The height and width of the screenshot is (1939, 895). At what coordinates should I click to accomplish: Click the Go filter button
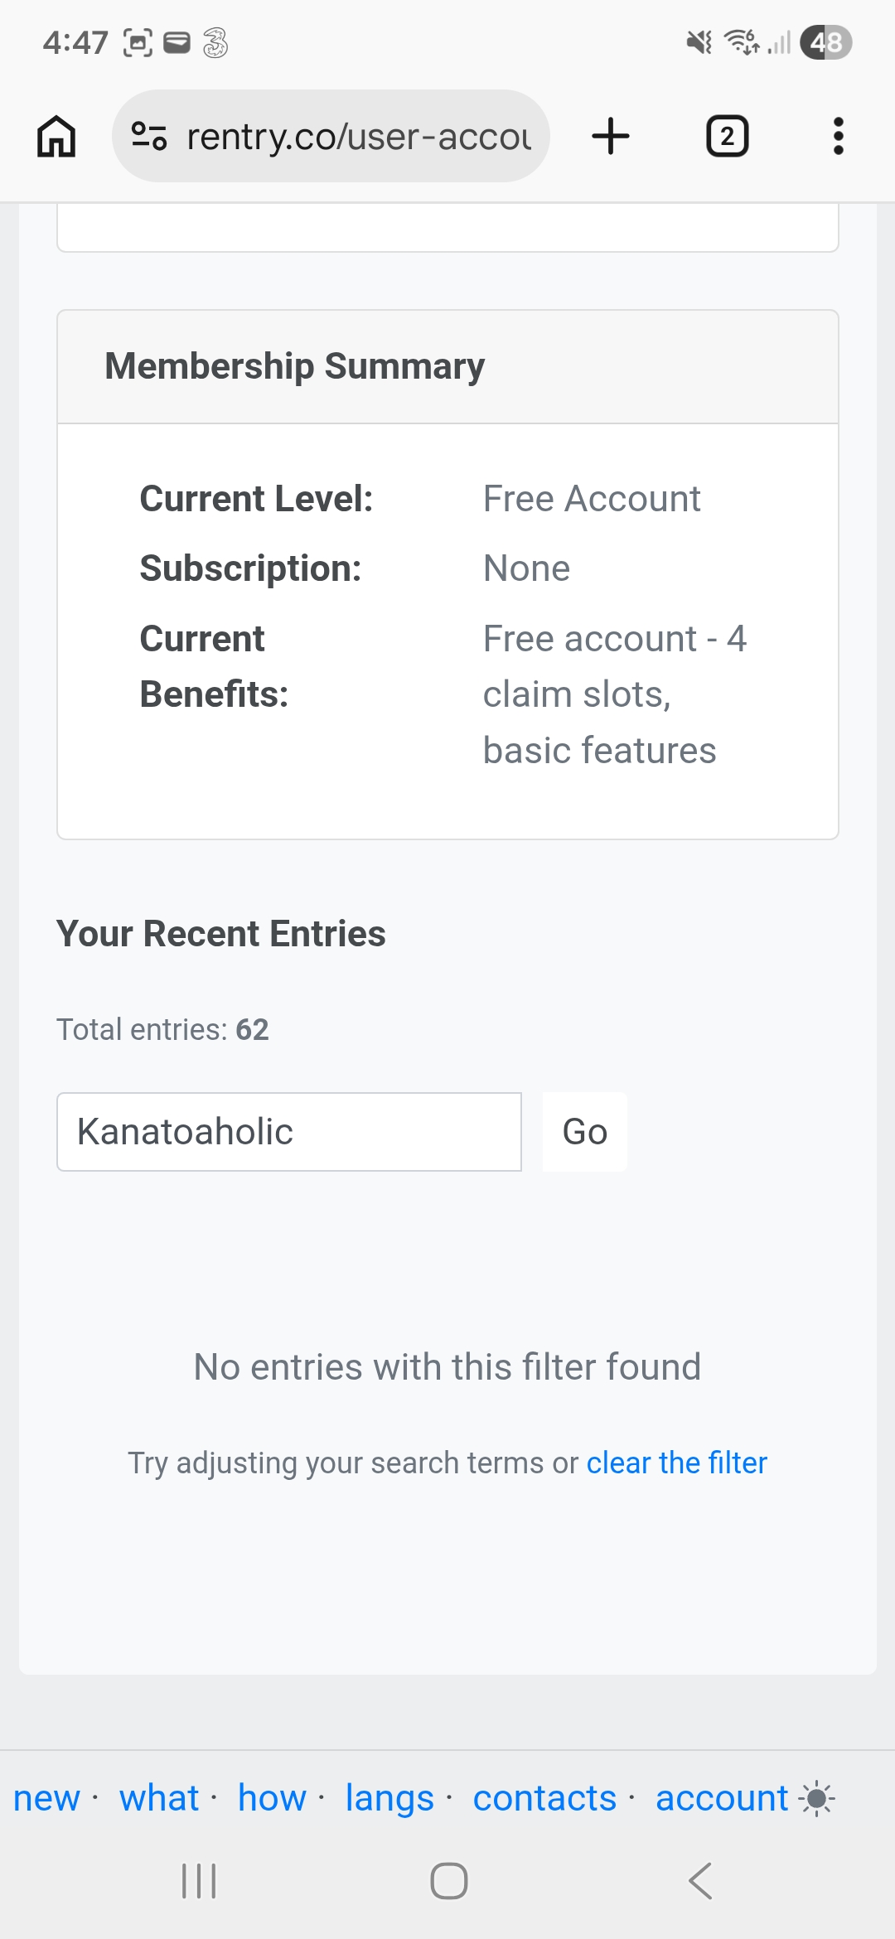pyautogui.click(x=585, y=1132)
